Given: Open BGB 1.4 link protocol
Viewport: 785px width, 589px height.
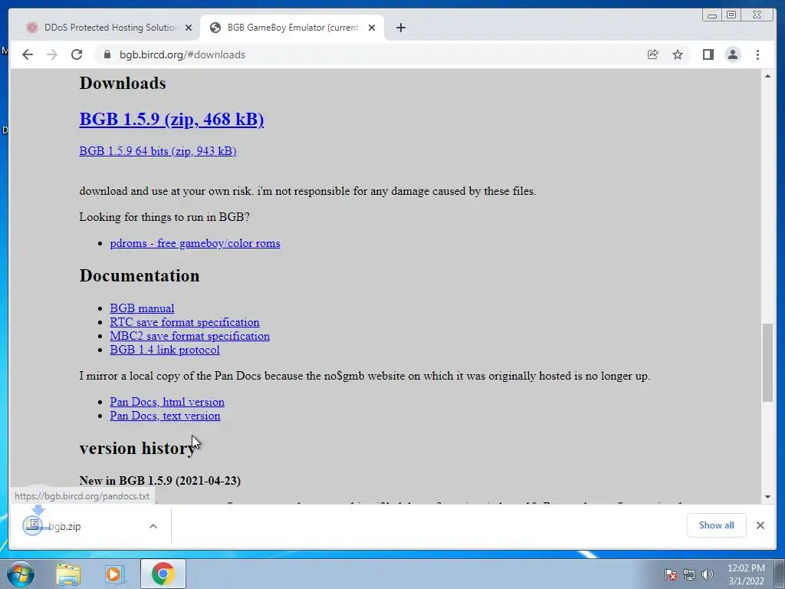Looking at the screenshot, I should coord(165,350).
